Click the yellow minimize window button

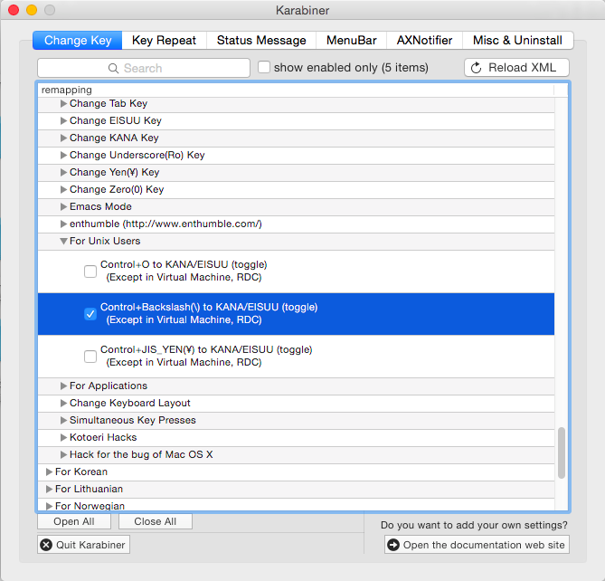click(32, 10)
